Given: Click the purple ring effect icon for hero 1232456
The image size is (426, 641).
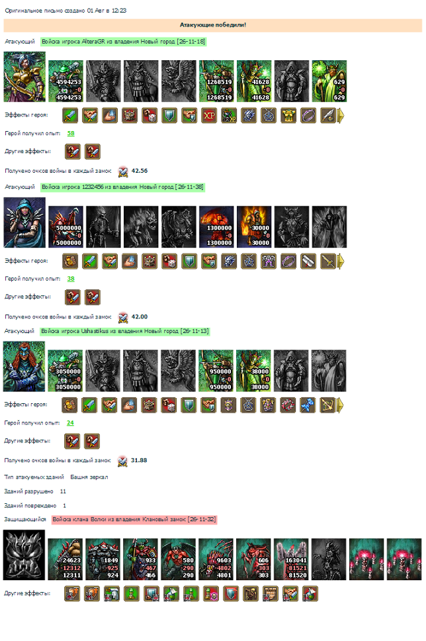Looking at the screenshot, I should pyautogui.click(x=288, y=261).
